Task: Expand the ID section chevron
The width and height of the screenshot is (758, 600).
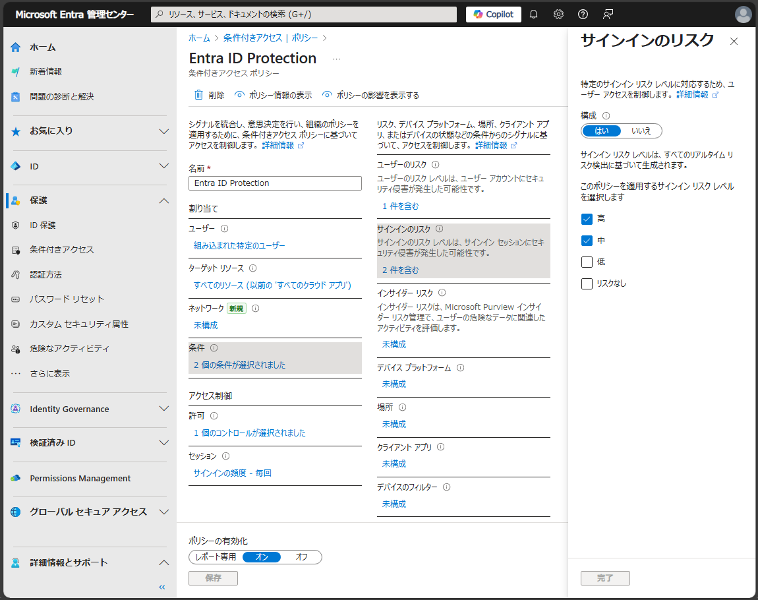Action: click(164, 166)
